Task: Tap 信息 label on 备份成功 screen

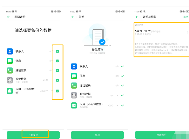Action: tap(82, 76)
